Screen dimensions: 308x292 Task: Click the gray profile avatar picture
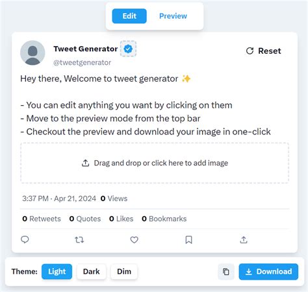[x=32, y=53]
